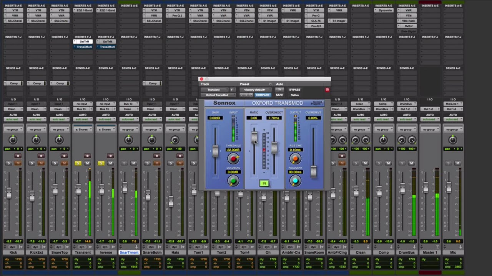Click the SnarTrnsnt track pan knob
This screenshot has height=276, width=492.
[x=129, y=140]
